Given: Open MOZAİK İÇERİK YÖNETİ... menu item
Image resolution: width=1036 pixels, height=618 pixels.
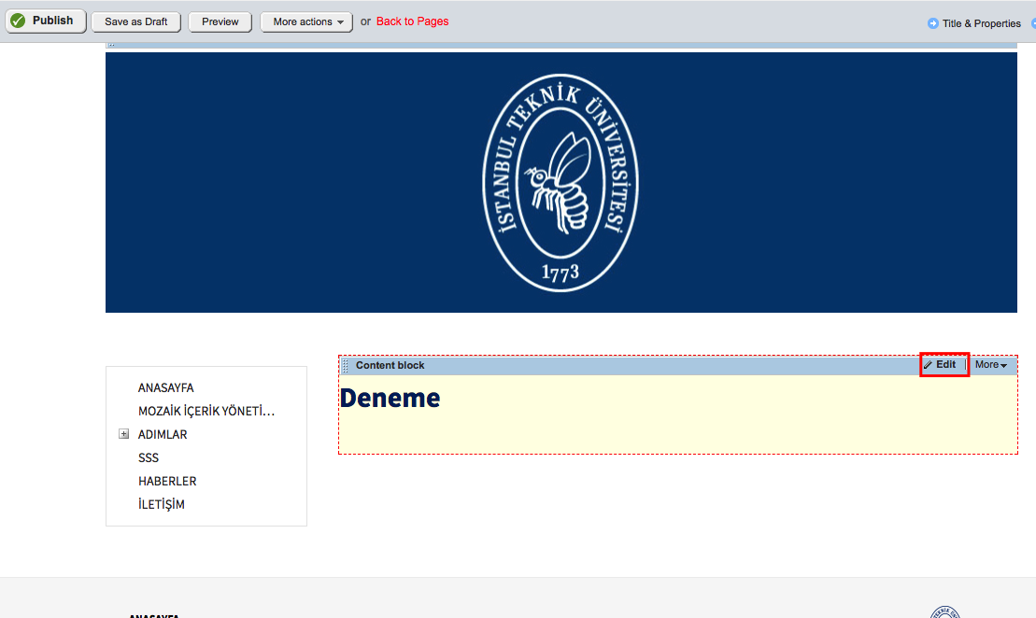Looking at the screenshot, I should pyautogui.click(x=206, y=412).
